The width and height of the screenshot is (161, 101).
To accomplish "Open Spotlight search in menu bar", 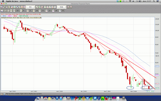I will 154,1.
